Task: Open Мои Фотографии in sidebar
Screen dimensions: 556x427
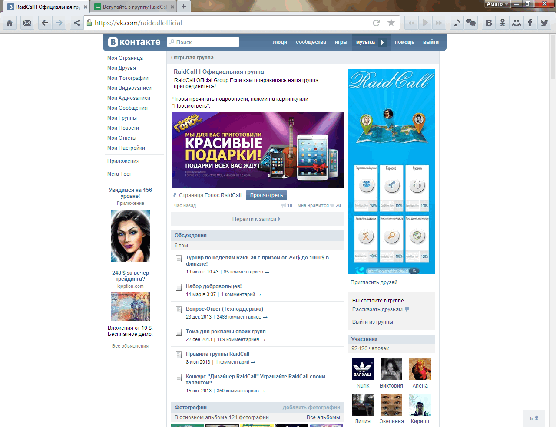Action: click(x=128, y=78)
